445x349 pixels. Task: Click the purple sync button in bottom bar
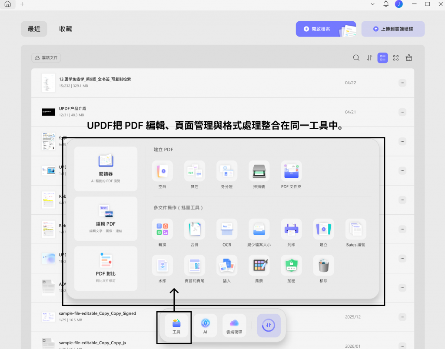(269, 326)
